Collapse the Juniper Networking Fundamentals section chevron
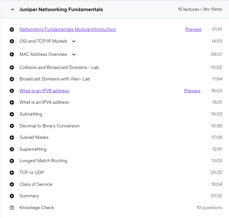229x218 pixels. [12, 10]
